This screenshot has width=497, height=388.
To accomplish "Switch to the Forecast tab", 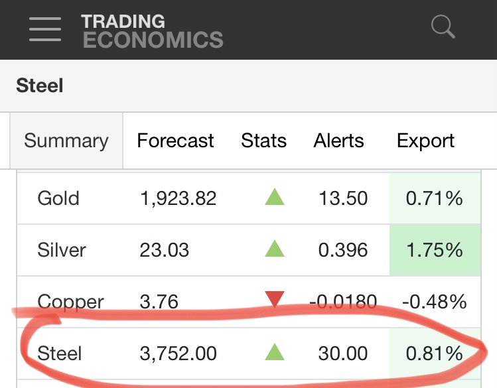I will pyautogui.click(x=175, y=141).
